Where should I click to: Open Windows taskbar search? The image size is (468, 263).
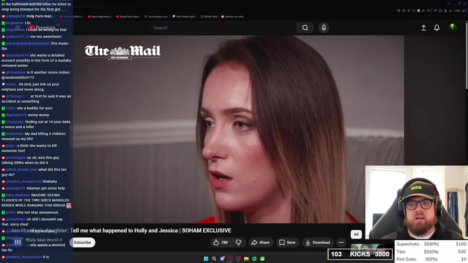(x=214, y=259)
